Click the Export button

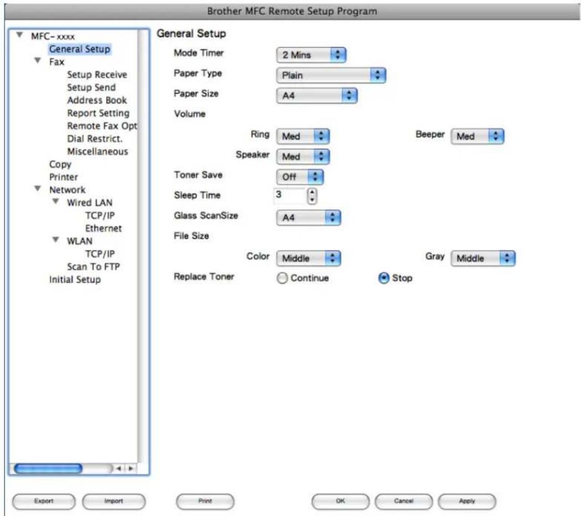point(44,502)
